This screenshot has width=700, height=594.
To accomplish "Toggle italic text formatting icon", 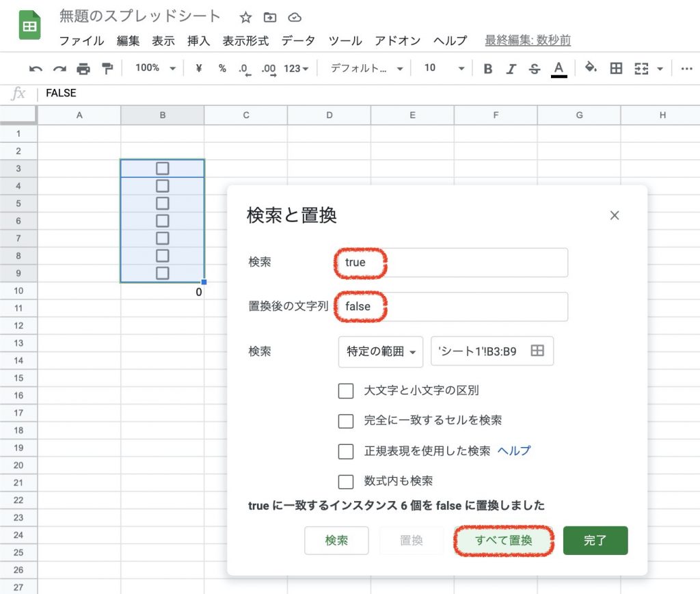I will tap(511, 68).
